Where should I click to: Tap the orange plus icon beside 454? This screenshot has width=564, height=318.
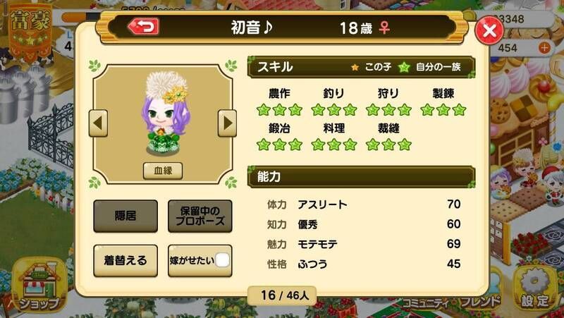(544, 47)
